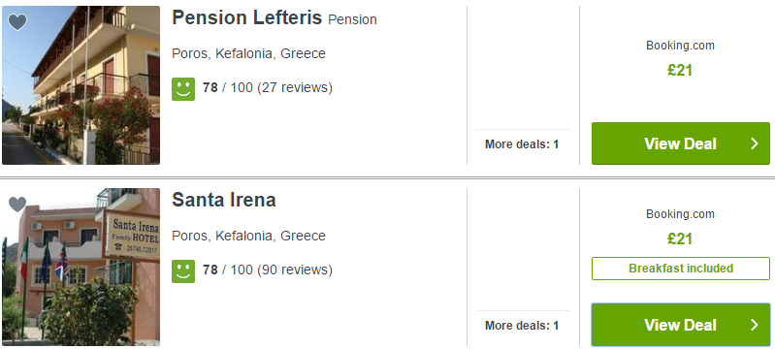Click arrow chevron on Santa Irena View Deal
Image resolution: width=775 pixels, height=349 pixels.
pyautogui.click(x=755, y=325)
